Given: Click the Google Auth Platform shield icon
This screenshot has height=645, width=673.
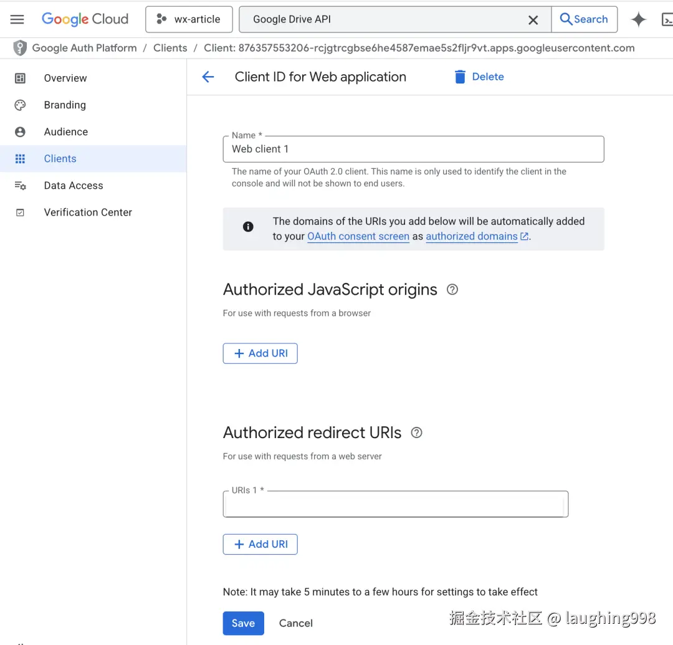Looking at the screenshot, I should [x=20, y=48].
